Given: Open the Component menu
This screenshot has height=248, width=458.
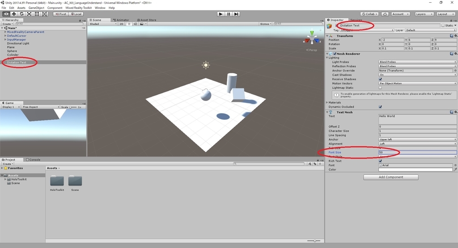Looking at the screenshot, I should 55,8.
